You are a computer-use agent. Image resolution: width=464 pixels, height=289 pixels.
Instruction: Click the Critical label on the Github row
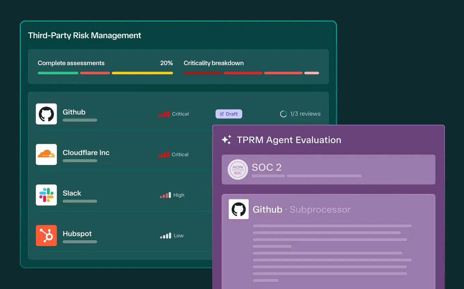(x=180, y=114)
